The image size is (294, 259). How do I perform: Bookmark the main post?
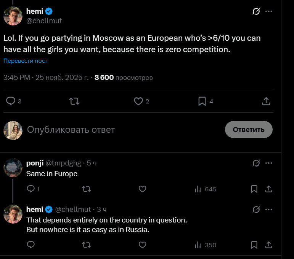pos(202,101)
